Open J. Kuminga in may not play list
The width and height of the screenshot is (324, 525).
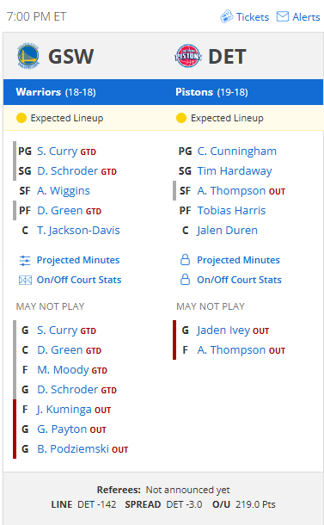click(64, 410)
